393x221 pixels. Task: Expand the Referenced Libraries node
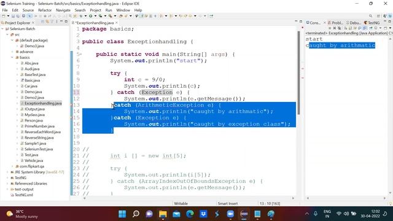[x=7, y=184]
